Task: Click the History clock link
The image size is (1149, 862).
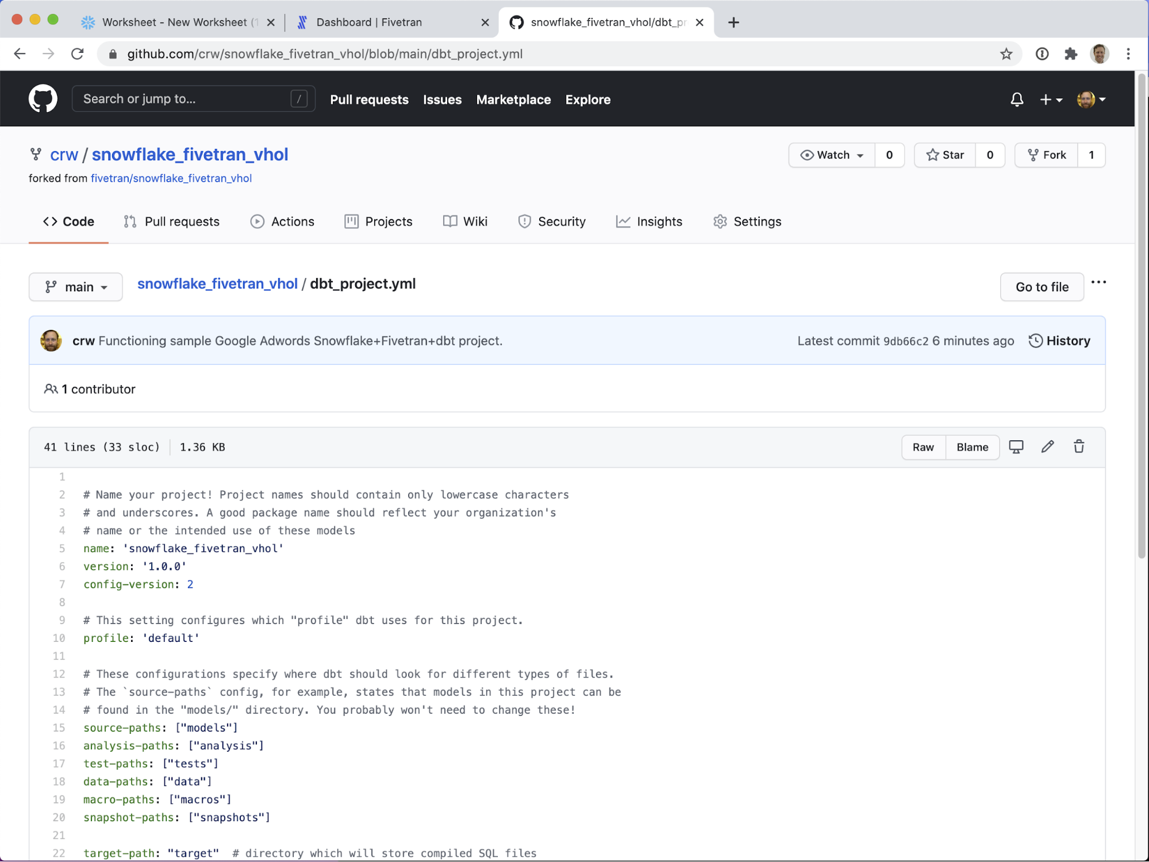Action: point(1059,341)
